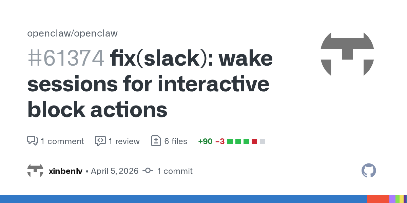Click the files changed diff icon
Screen dimensions: 407x203
pos(156,141)
